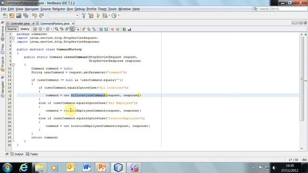Click Shift Line Left icon
This screenshot has width=308, height=173.
tap(101, 29)
